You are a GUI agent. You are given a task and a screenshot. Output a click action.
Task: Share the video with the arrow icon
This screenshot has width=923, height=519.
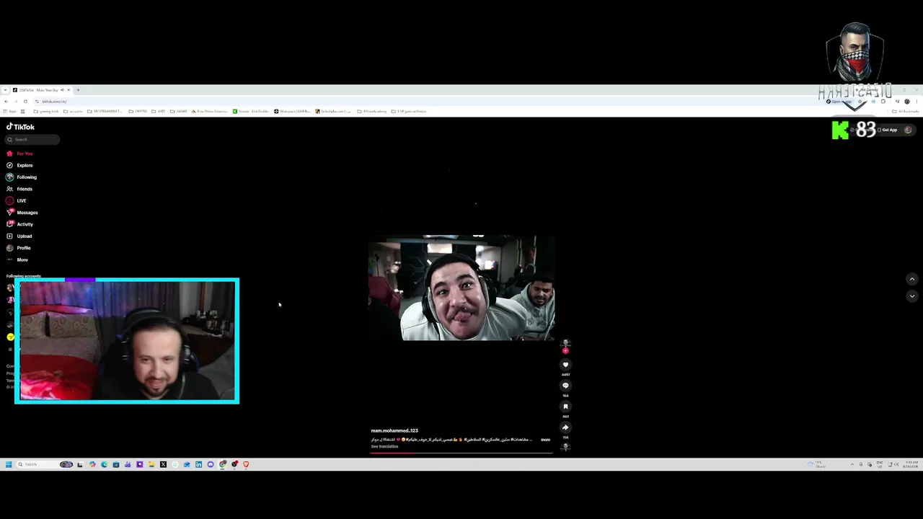565,427
